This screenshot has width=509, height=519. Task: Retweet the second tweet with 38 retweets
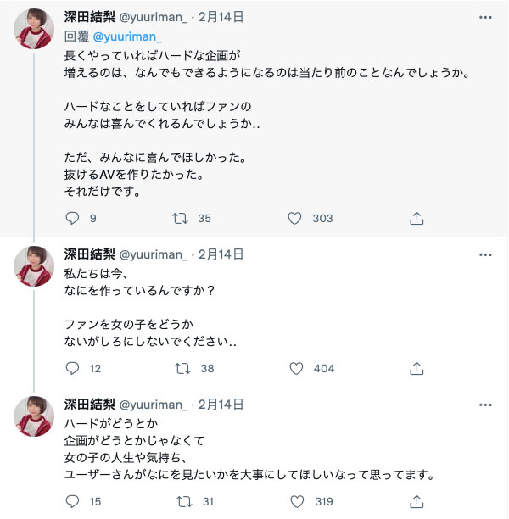180,368
